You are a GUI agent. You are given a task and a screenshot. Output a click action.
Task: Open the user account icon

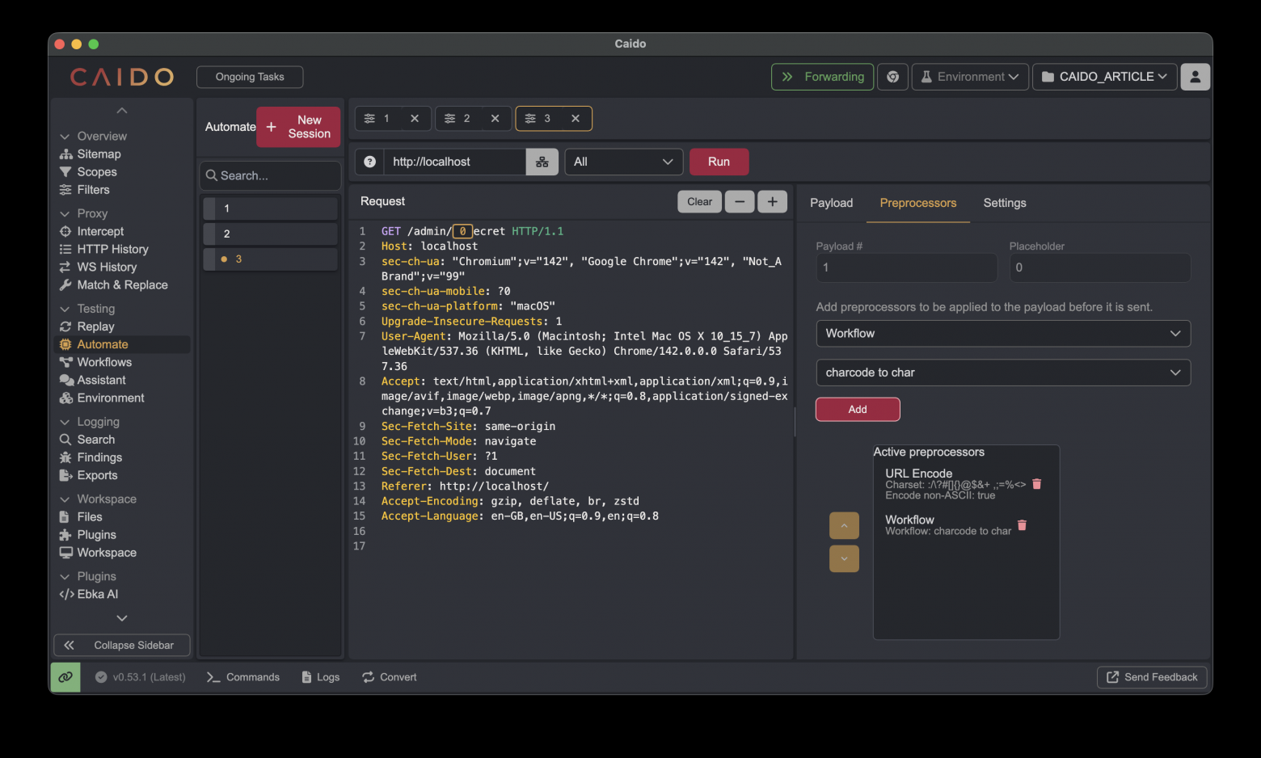pyautogui.click(x=1195, y=77)
